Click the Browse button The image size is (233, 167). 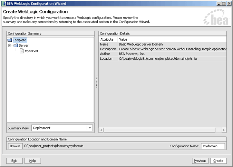[15, 146]
